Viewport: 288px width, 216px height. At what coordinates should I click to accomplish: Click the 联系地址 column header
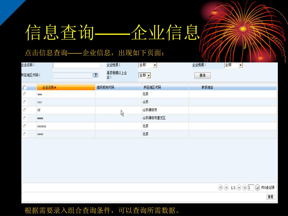point(233,87)
